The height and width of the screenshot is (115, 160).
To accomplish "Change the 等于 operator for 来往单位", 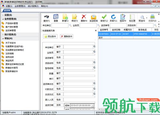I will click(x=59, y=47).
